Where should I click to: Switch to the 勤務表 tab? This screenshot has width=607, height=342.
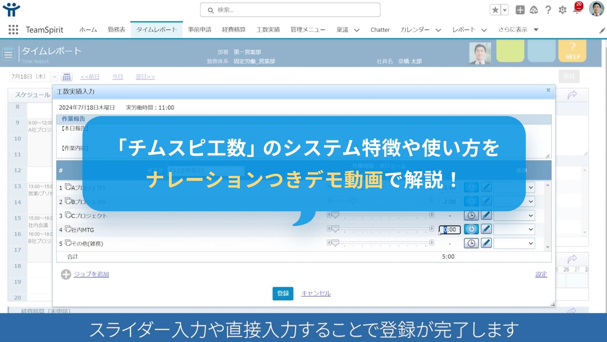pyautogui.click(x=117, y=30)
